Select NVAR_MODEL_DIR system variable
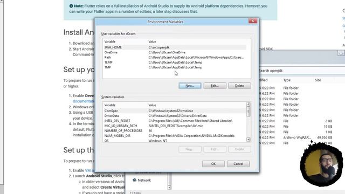The width and height of the screenshot is (345, 194). (175, 136)
